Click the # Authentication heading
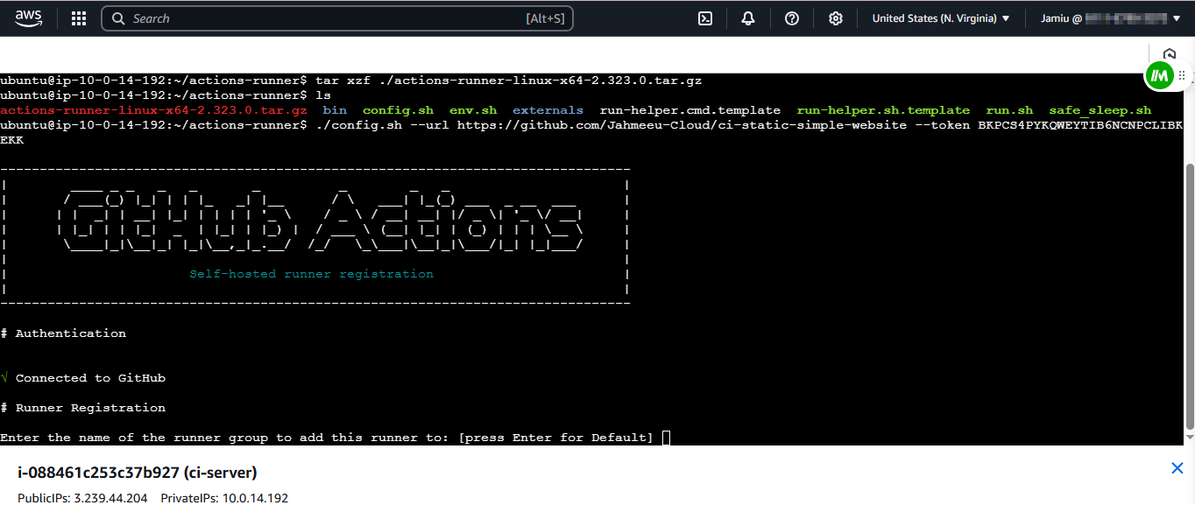Screen dimensions: 1195x505 coord(63,333)
